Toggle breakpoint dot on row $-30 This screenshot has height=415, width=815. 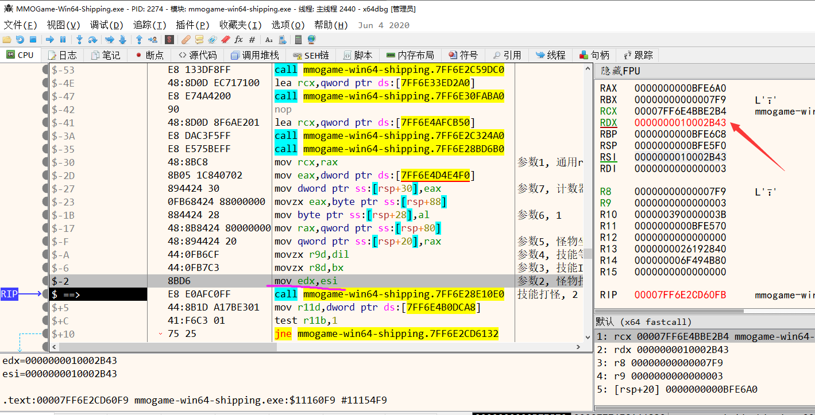coord(45,162)
